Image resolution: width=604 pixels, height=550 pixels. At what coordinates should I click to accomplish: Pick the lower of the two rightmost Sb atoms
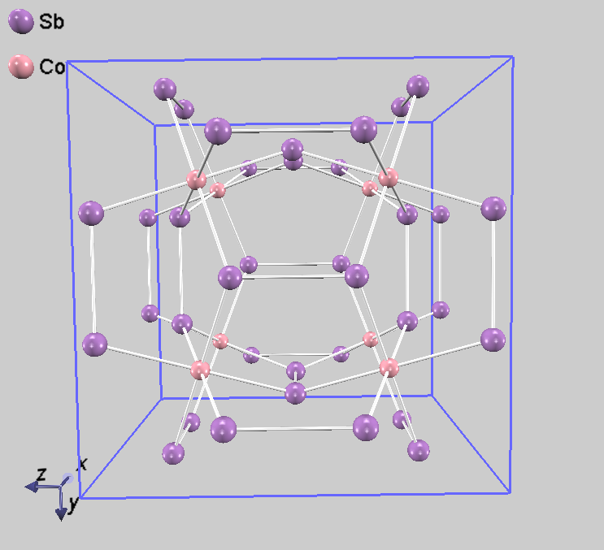pos(493,340)
